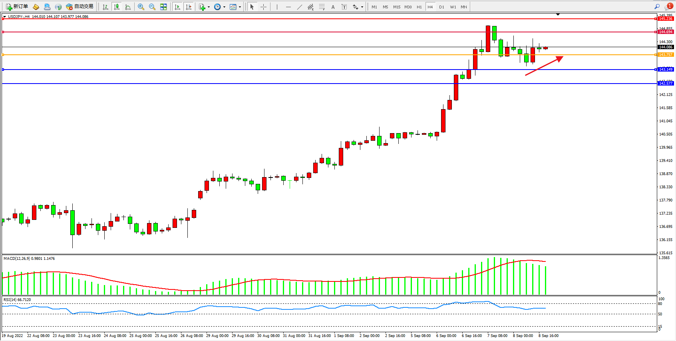Open the indicators list dropdown arrow
The height and width of the screenshot is (341, 676).
pos(209,7)
